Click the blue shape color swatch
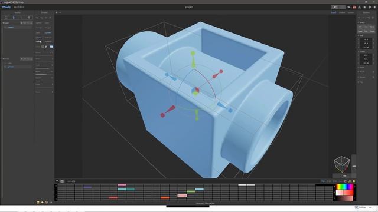Image resolution: width=378 pixels, height=212 pixels. click(x=51, y=47)
